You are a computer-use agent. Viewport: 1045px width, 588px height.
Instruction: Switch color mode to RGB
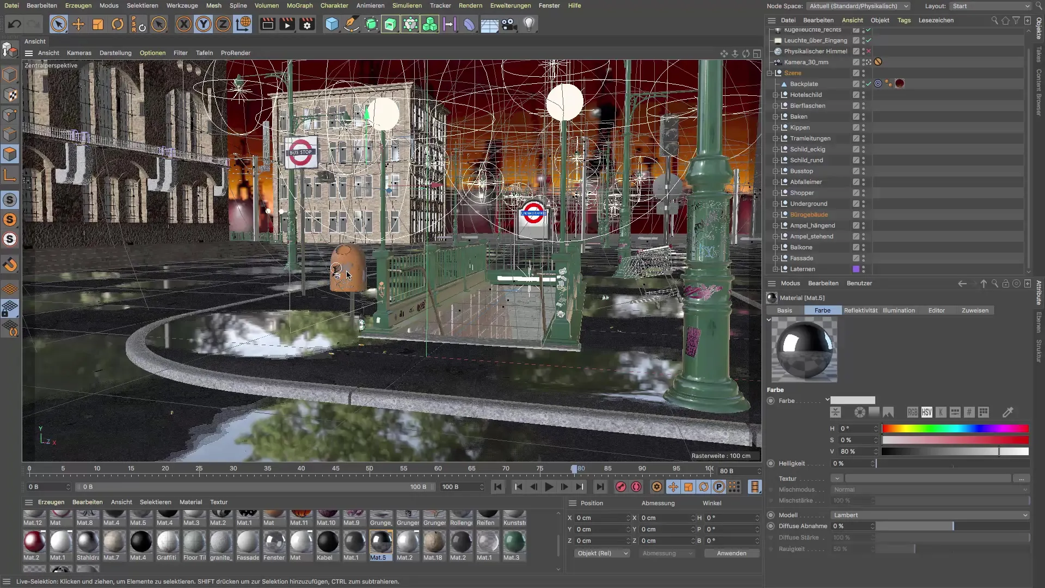[913, 412]
